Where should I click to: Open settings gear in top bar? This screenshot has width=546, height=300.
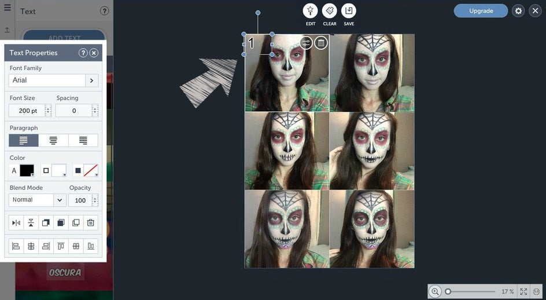518,11
